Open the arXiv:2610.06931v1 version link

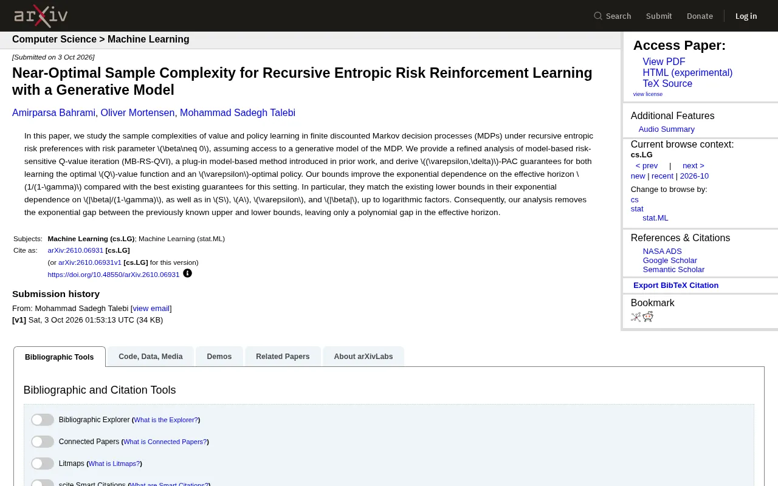tap(90, 262)
